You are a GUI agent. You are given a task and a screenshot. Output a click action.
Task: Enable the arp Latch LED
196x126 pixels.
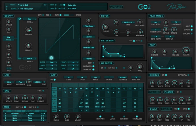(112, 117)
